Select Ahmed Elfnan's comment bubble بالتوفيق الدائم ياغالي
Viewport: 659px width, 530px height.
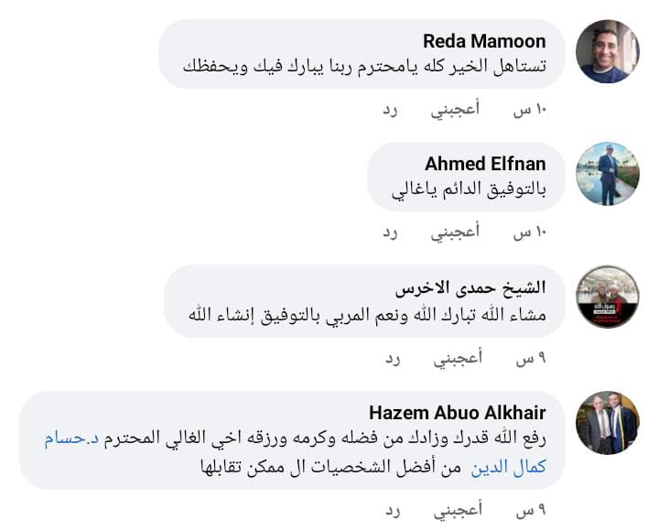point(467,190)
